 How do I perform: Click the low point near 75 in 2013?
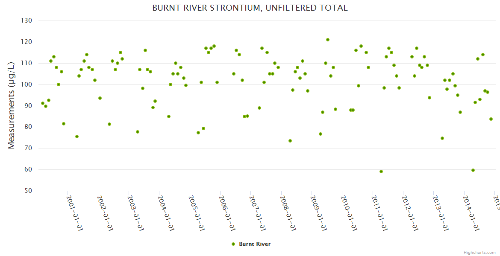coord(442,138)
